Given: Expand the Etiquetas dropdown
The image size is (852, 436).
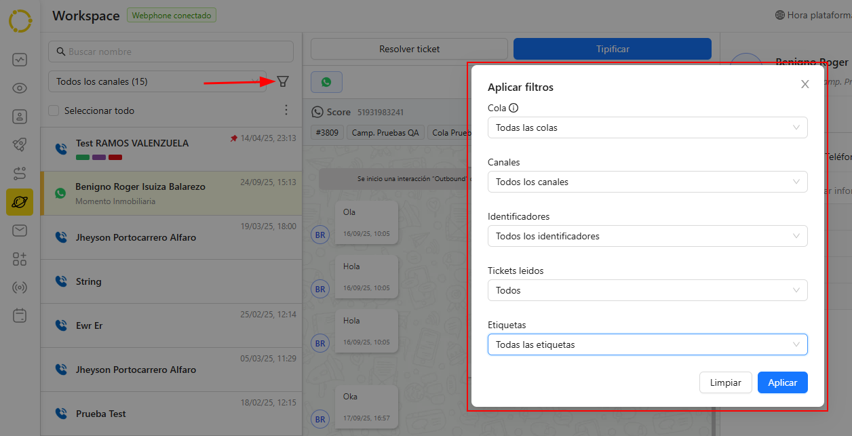Looking at the screenshot, I should (x=647, y=344).
